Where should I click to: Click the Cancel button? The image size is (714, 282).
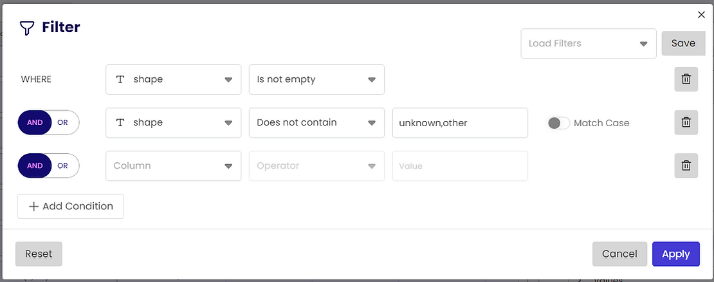coord(619,254)
